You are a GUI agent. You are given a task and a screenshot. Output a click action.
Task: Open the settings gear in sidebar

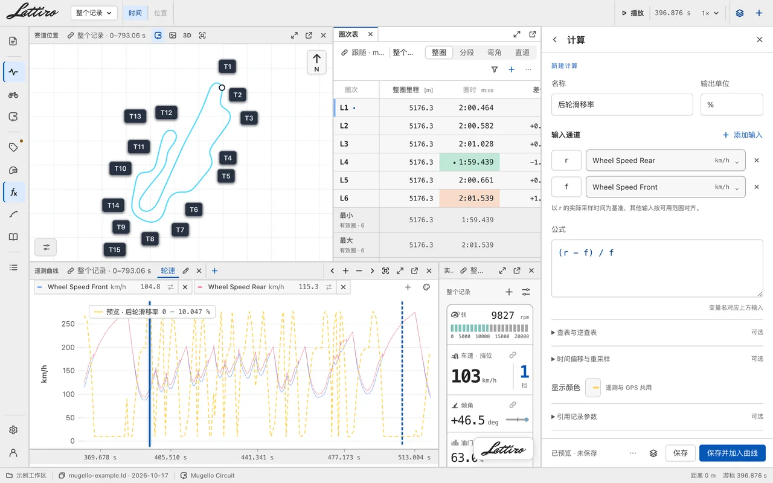tap(13, 430)
